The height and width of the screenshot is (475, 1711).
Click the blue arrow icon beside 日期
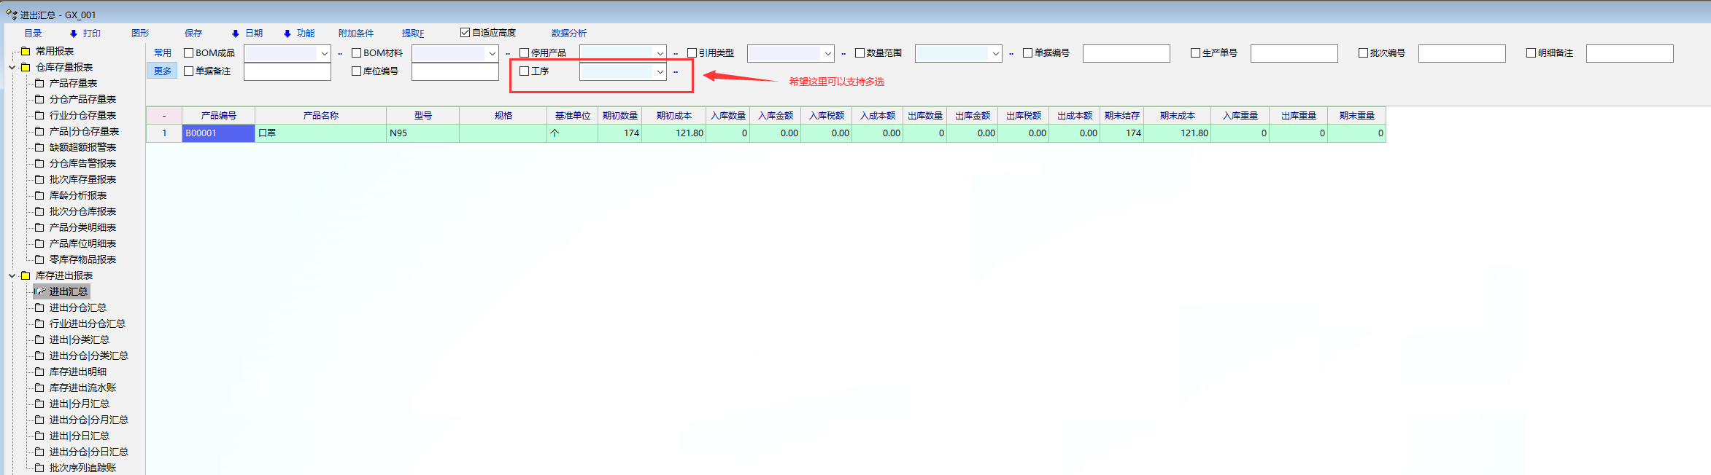point(235,34)
